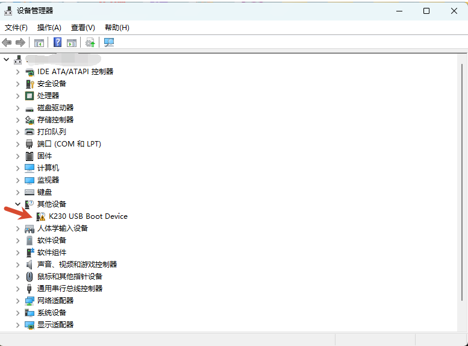Select the 存储控制器 label
Image resolution: width=468 pixels, height=346 pixels.
(55, 120)
